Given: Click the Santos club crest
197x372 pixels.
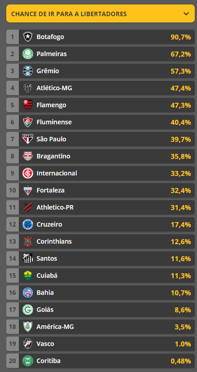Looking at the screenshot, I should coord(28,259).
